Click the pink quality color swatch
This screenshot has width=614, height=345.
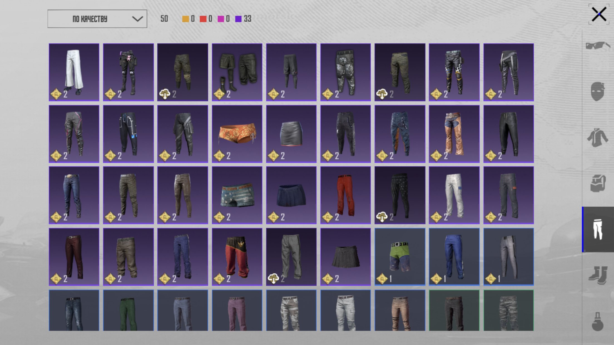coord(221,19)
